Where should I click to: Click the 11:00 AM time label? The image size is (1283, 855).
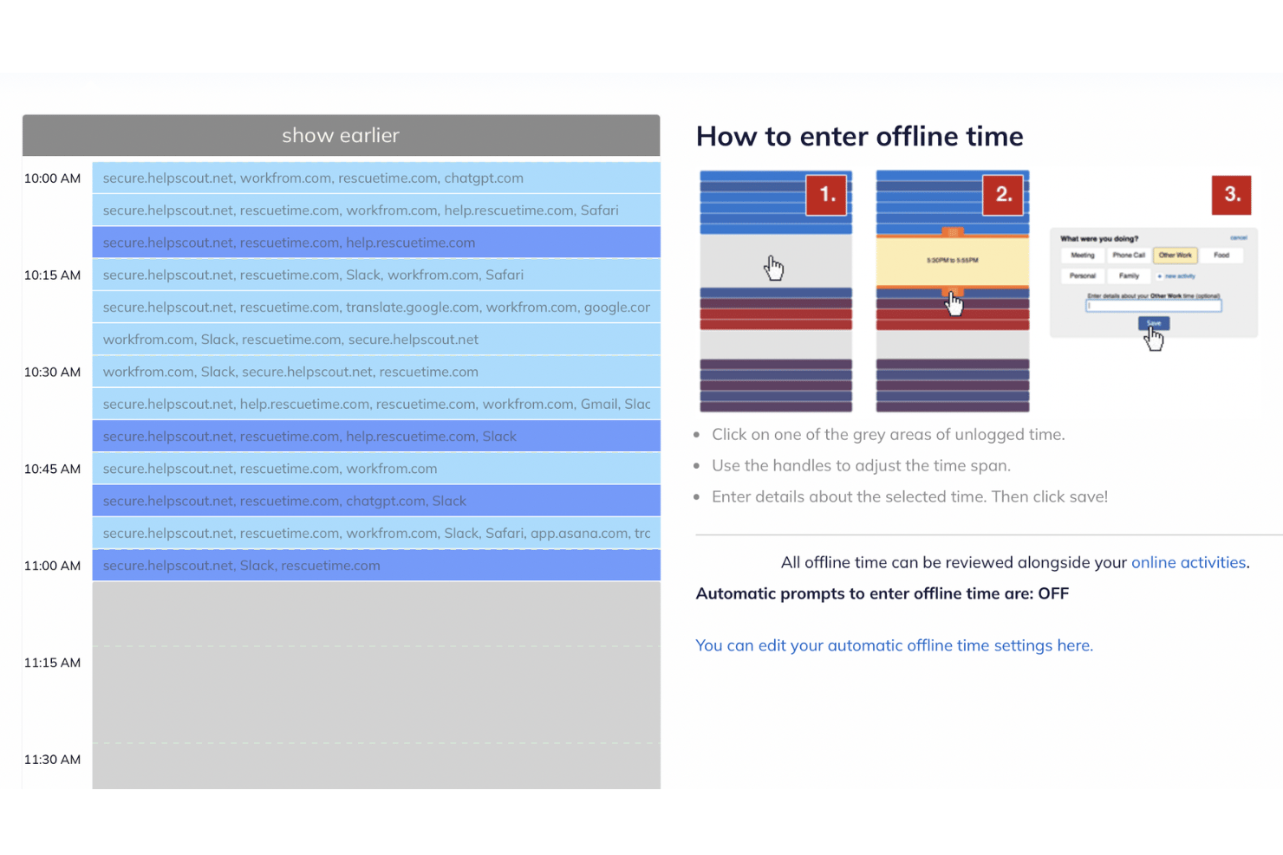(x=52, y=566)
